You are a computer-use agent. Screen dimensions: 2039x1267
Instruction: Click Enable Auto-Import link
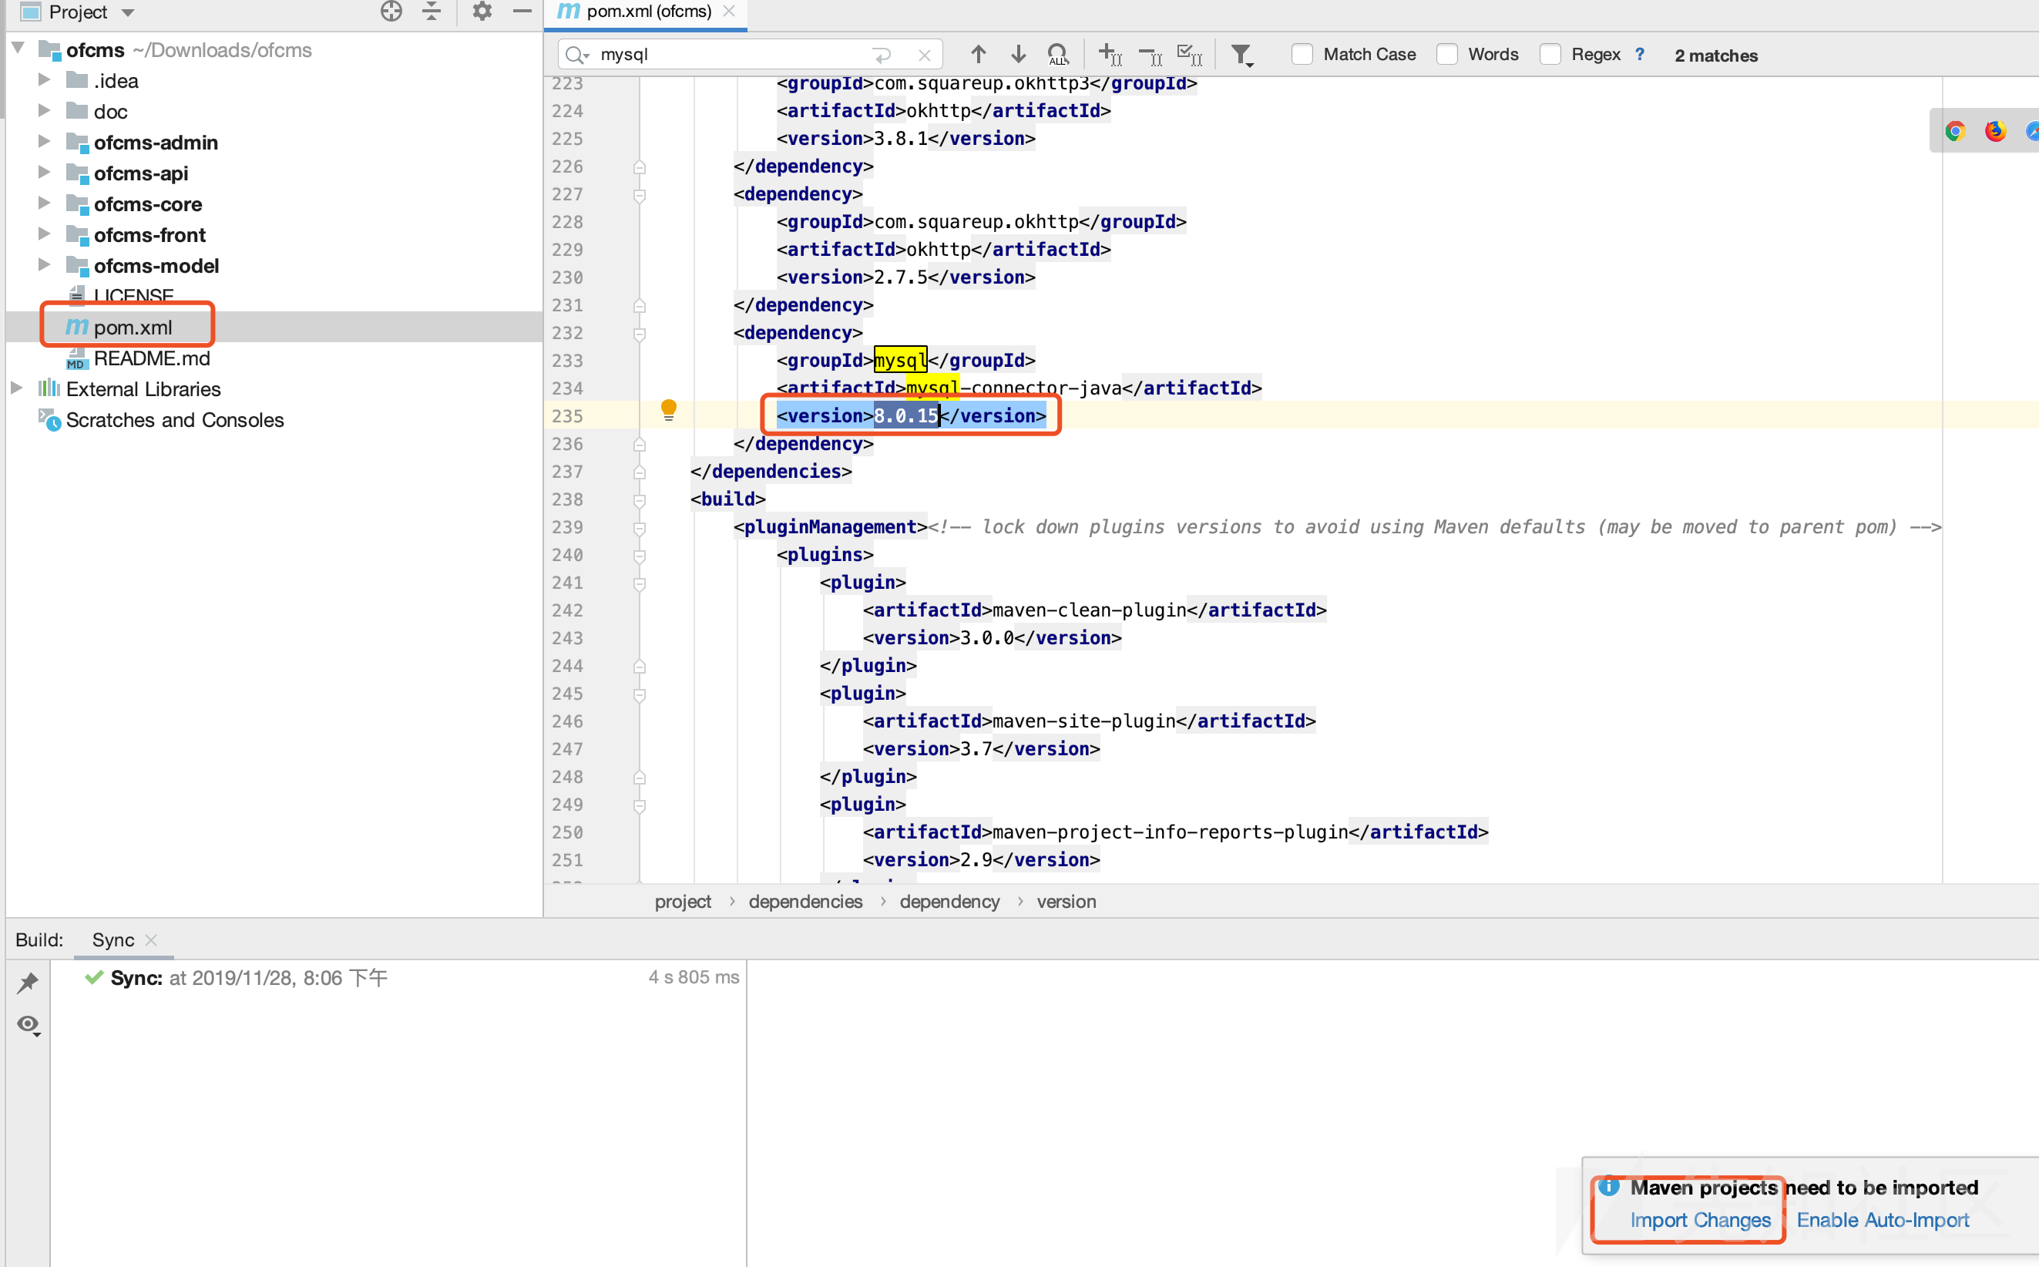point(1883,1220)
